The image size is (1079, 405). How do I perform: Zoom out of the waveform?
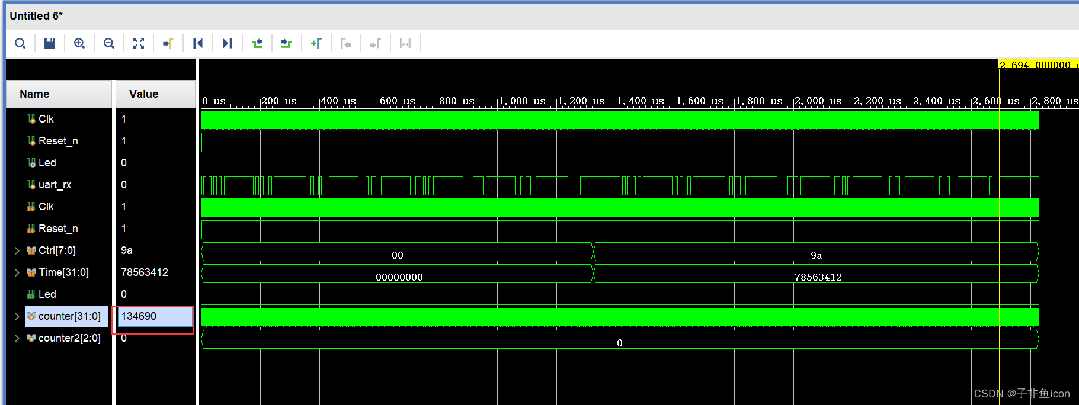point(109,43)
